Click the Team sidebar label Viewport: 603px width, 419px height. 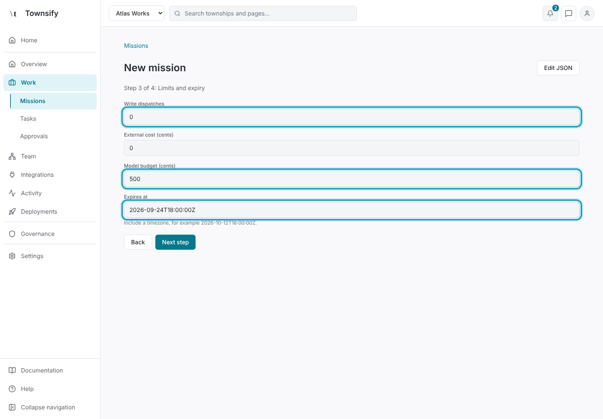tap(28, 156)
